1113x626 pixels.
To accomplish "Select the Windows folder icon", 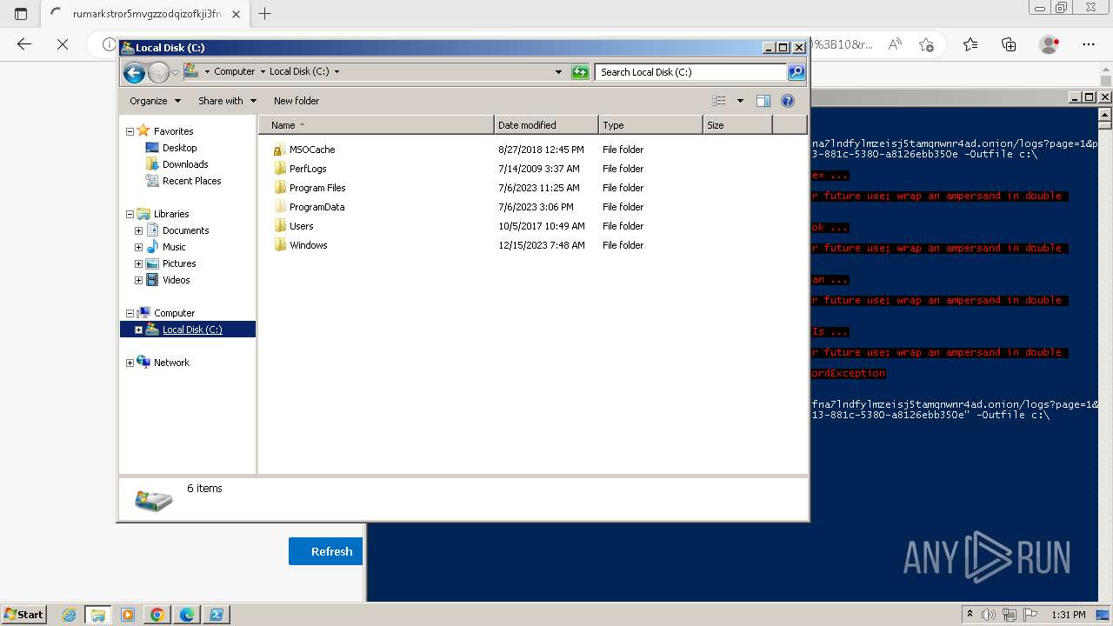I will (279, 245).
